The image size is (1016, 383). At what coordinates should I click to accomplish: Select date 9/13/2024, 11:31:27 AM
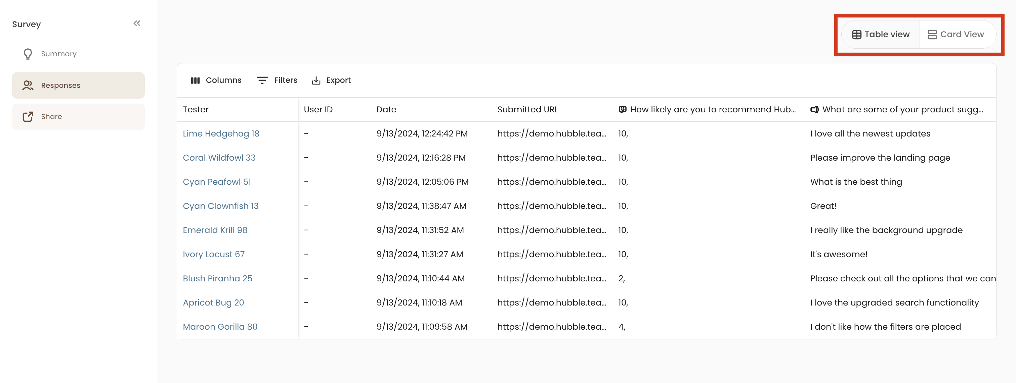(x=420, y=254)
